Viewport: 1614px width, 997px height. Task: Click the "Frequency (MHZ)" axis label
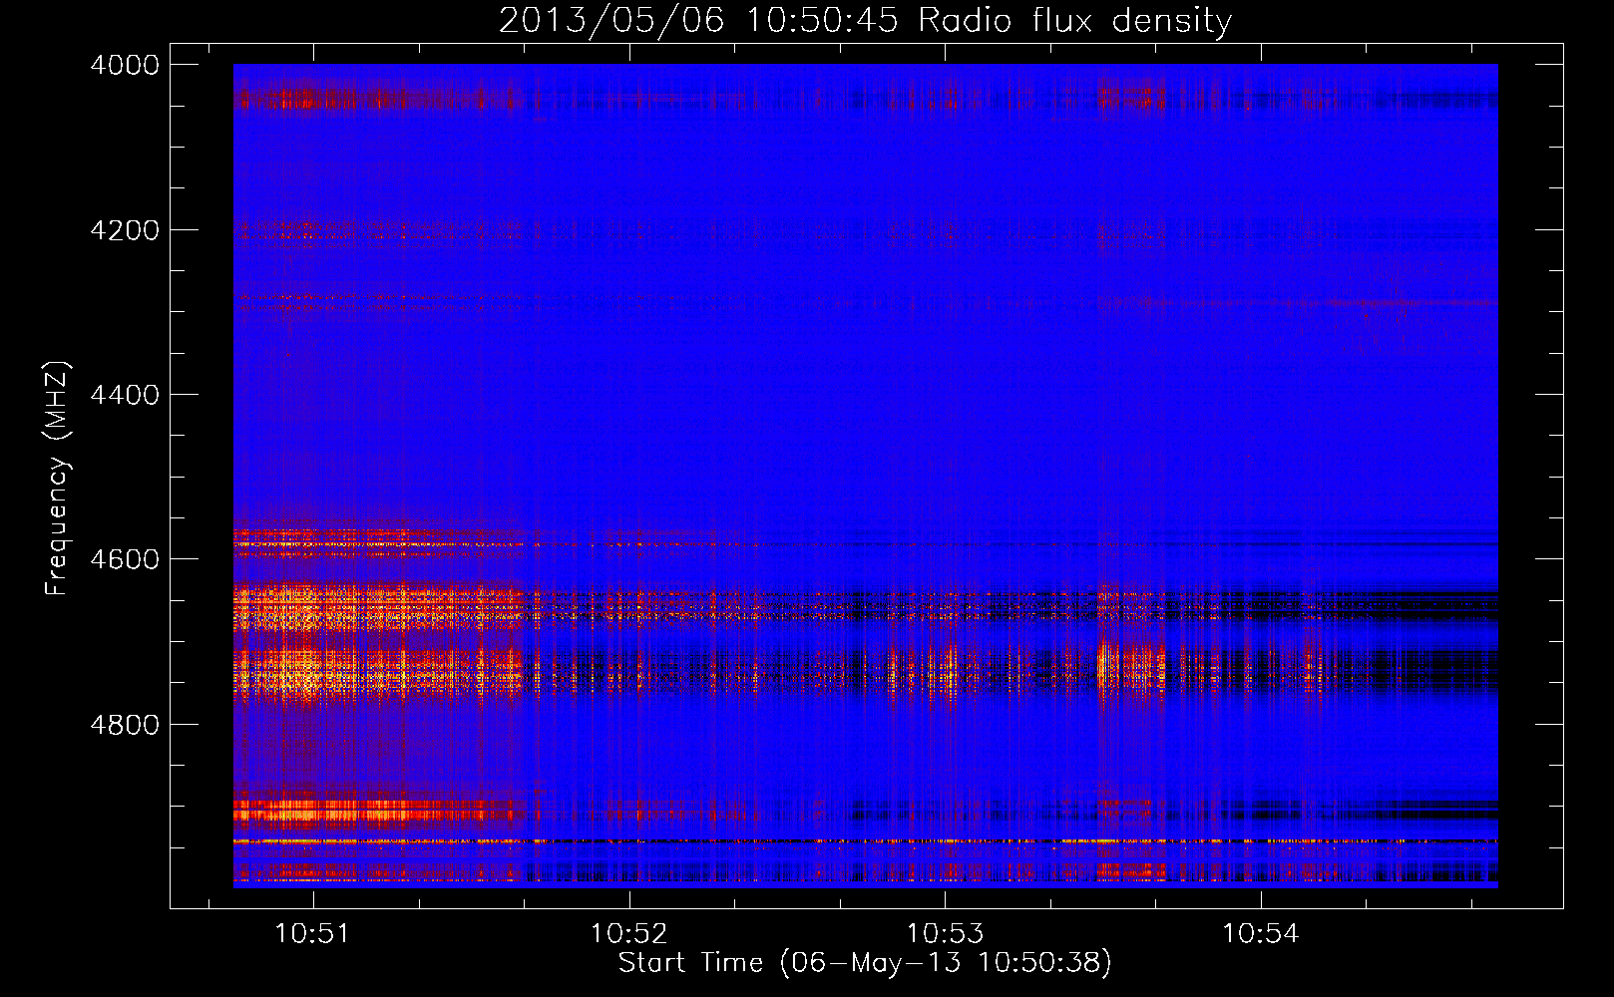point(58,479)
